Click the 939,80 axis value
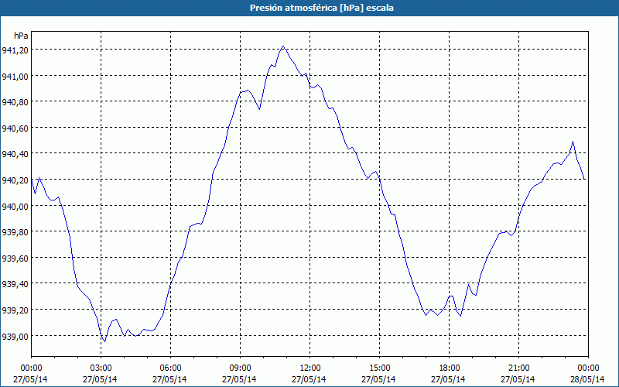Image resolution: width=619 pixels, height=387 pixels. [15, 231]
